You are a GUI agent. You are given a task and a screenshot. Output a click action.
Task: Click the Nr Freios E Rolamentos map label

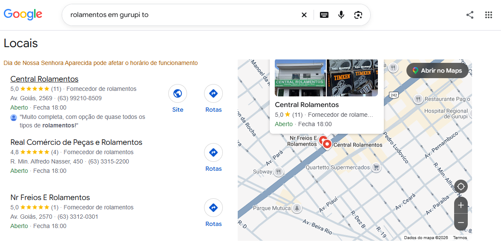302,141
